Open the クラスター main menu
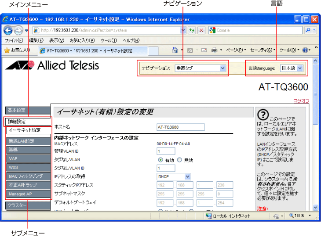Viewport: 321px width, 237px height. tap(28, 205)
